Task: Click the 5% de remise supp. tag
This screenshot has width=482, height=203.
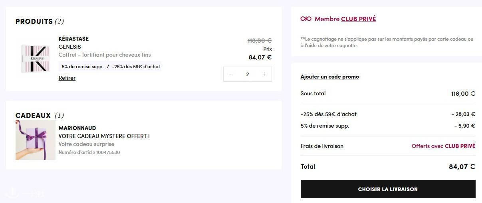Action: (83, 67)
